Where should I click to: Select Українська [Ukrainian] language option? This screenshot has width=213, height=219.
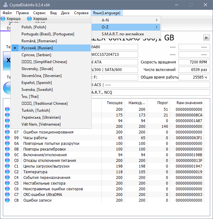(x=41, y=117)
